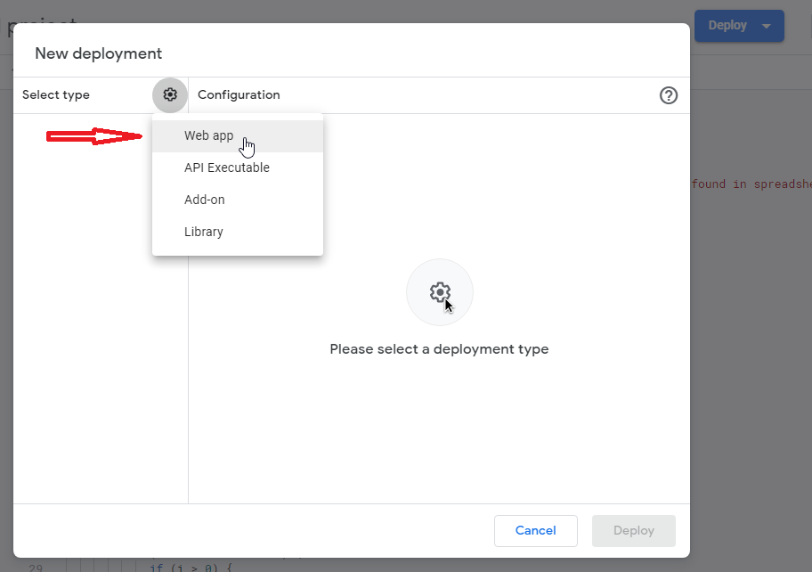The image size is (812, 572).
Task: Cancel the new deployment dialog
Action: (x=535, y=530)
